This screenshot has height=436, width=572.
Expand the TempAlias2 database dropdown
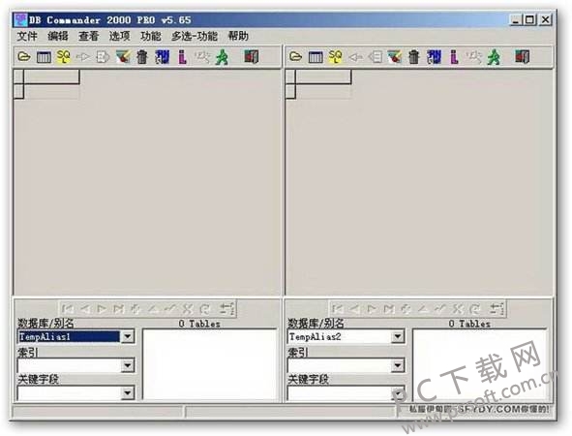tap(398, 336)
